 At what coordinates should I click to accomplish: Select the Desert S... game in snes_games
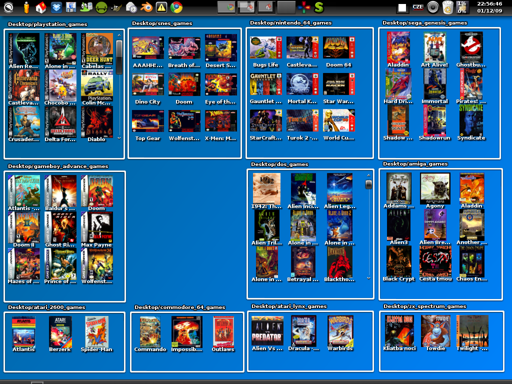point(220,51)
